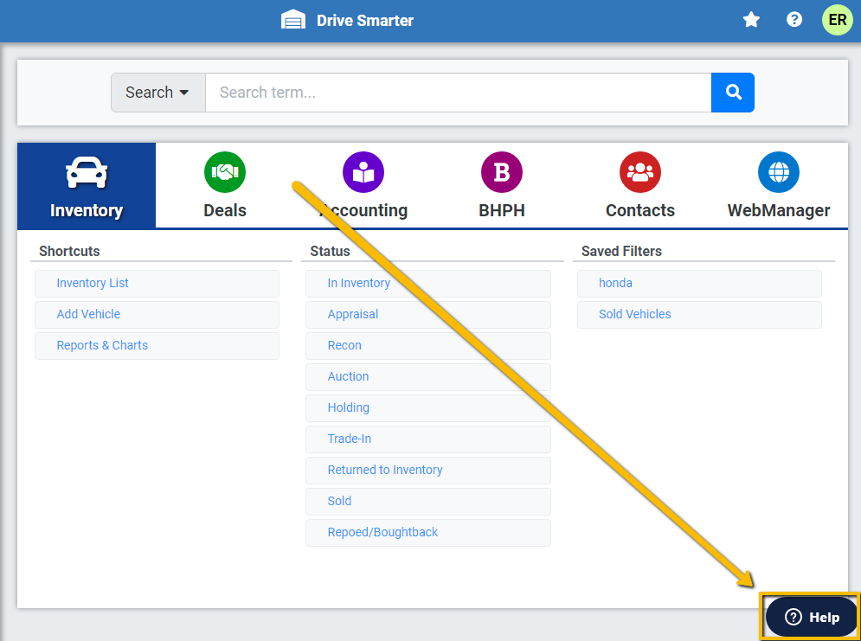Select the Recon status
This screenshot has height=641, width=861.
(428, 346)
